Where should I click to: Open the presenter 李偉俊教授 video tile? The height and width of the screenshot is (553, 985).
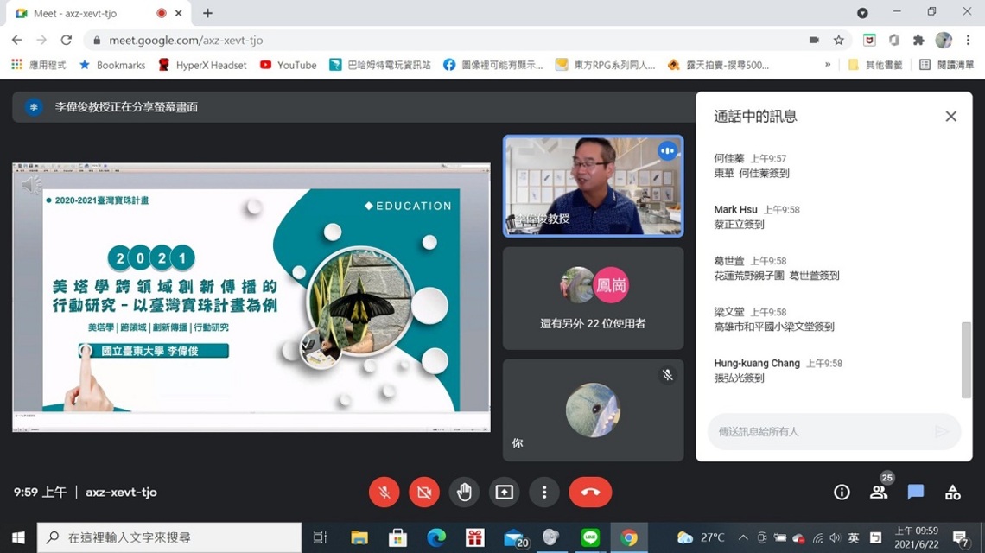(x=593, y=186)
